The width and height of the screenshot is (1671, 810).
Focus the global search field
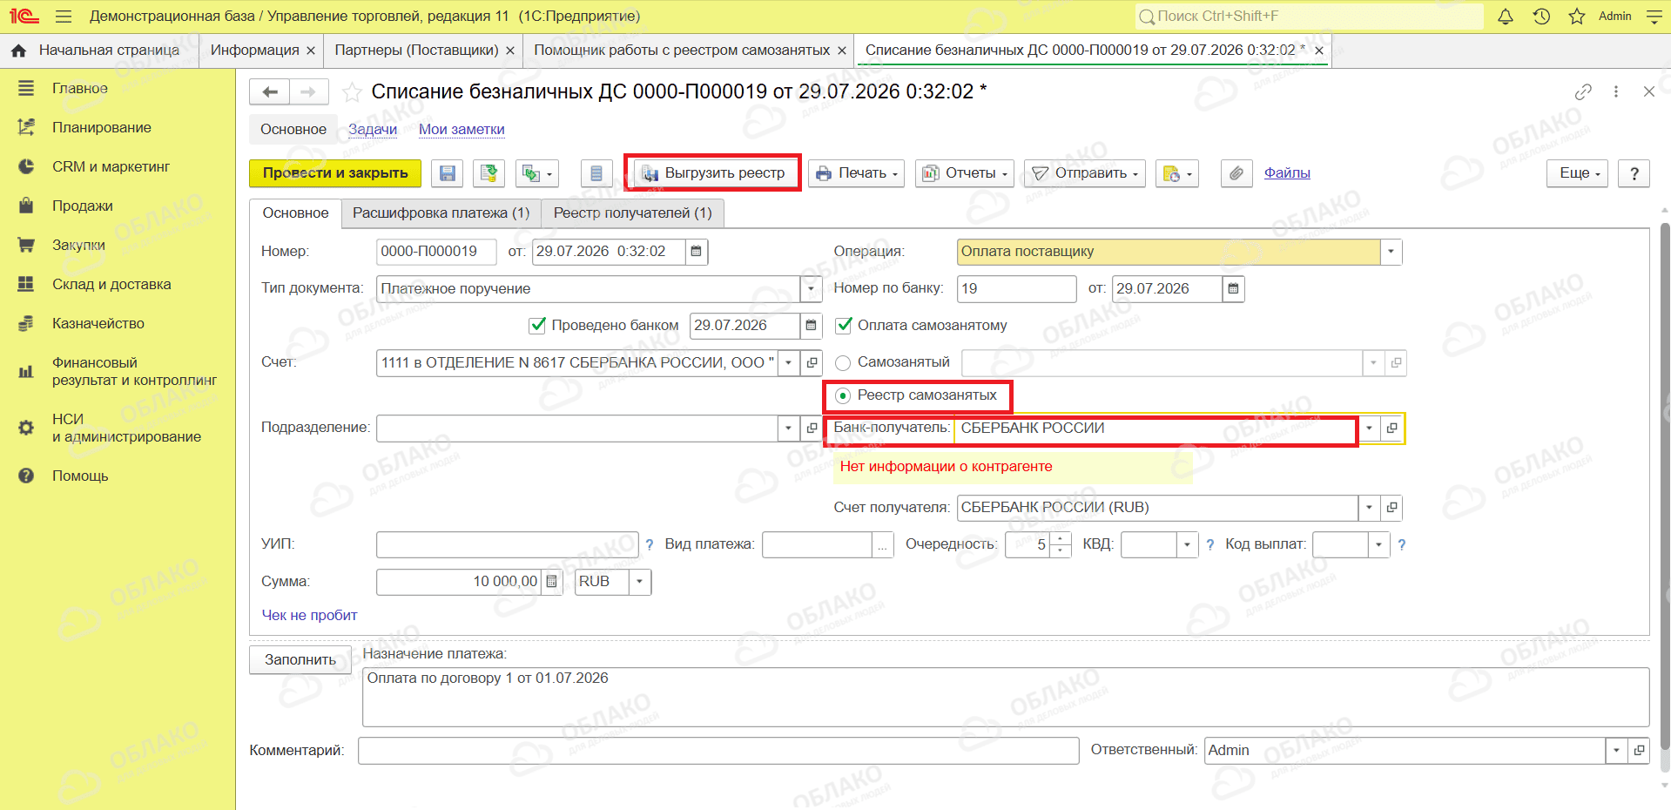click(x=1309, y=17)
